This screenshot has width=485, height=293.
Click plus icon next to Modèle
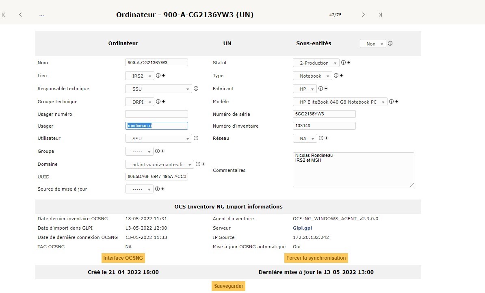[x=396, y=102]
